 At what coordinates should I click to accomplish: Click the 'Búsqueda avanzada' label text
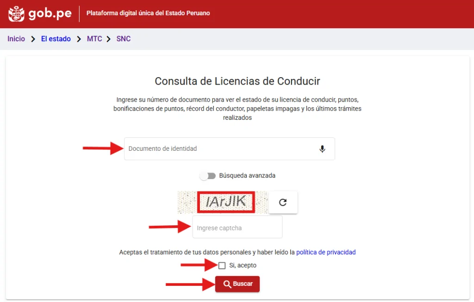[x=247, y=176]
